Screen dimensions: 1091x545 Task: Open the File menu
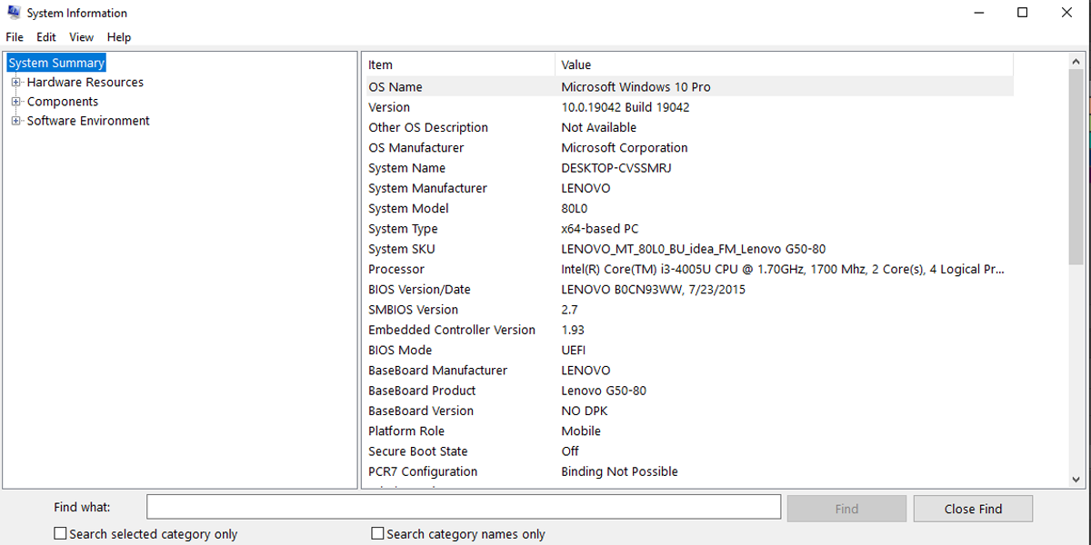(14, 36)
